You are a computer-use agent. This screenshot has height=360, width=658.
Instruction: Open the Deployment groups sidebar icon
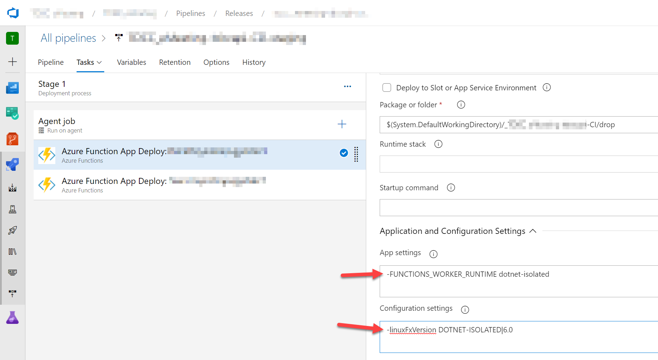(x=12, y=294)
